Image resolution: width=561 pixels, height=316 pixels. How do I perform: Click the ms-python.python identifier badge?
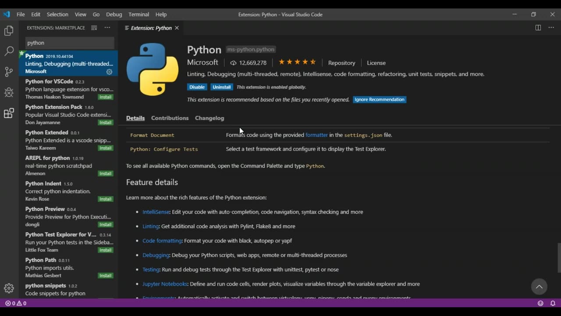pyautogui.click(x=251, y=50)
